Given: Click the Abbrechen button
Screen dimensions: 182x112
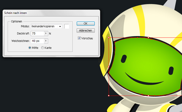Looking at the screenshot, I should click(86, 30).
